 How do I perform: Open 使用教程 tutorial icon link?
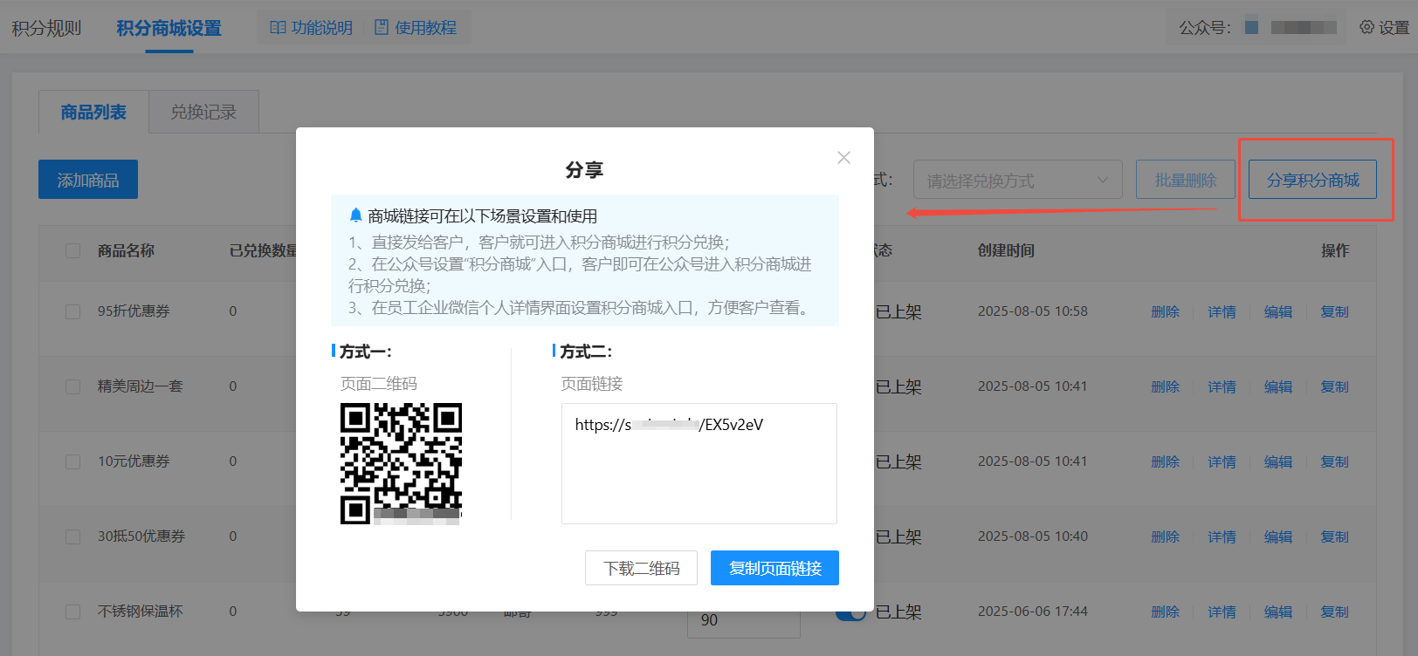416,28
